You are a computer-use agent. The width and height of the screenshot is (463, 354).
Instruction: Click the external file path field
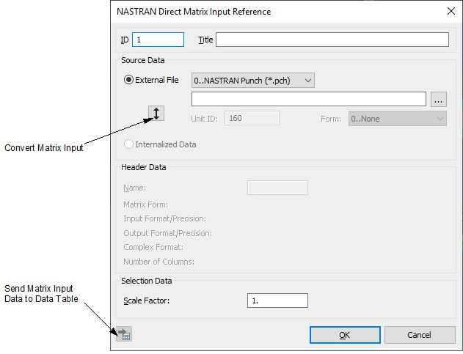click(309, 99)
